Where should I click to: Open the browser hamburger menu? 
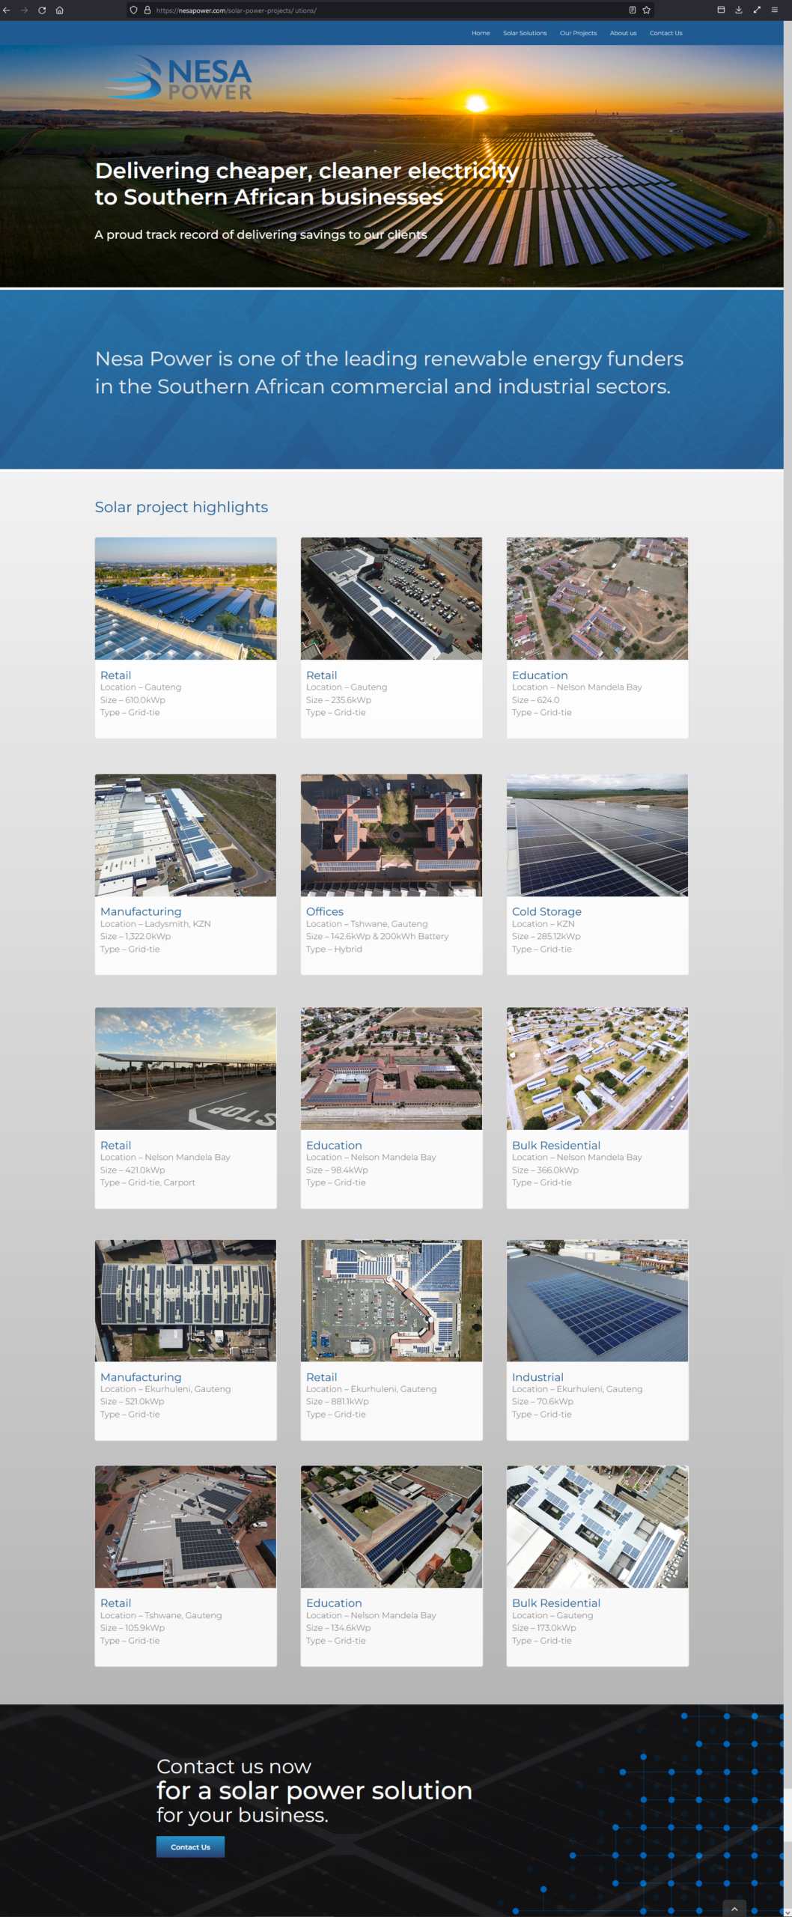click(x=775, y=10)
